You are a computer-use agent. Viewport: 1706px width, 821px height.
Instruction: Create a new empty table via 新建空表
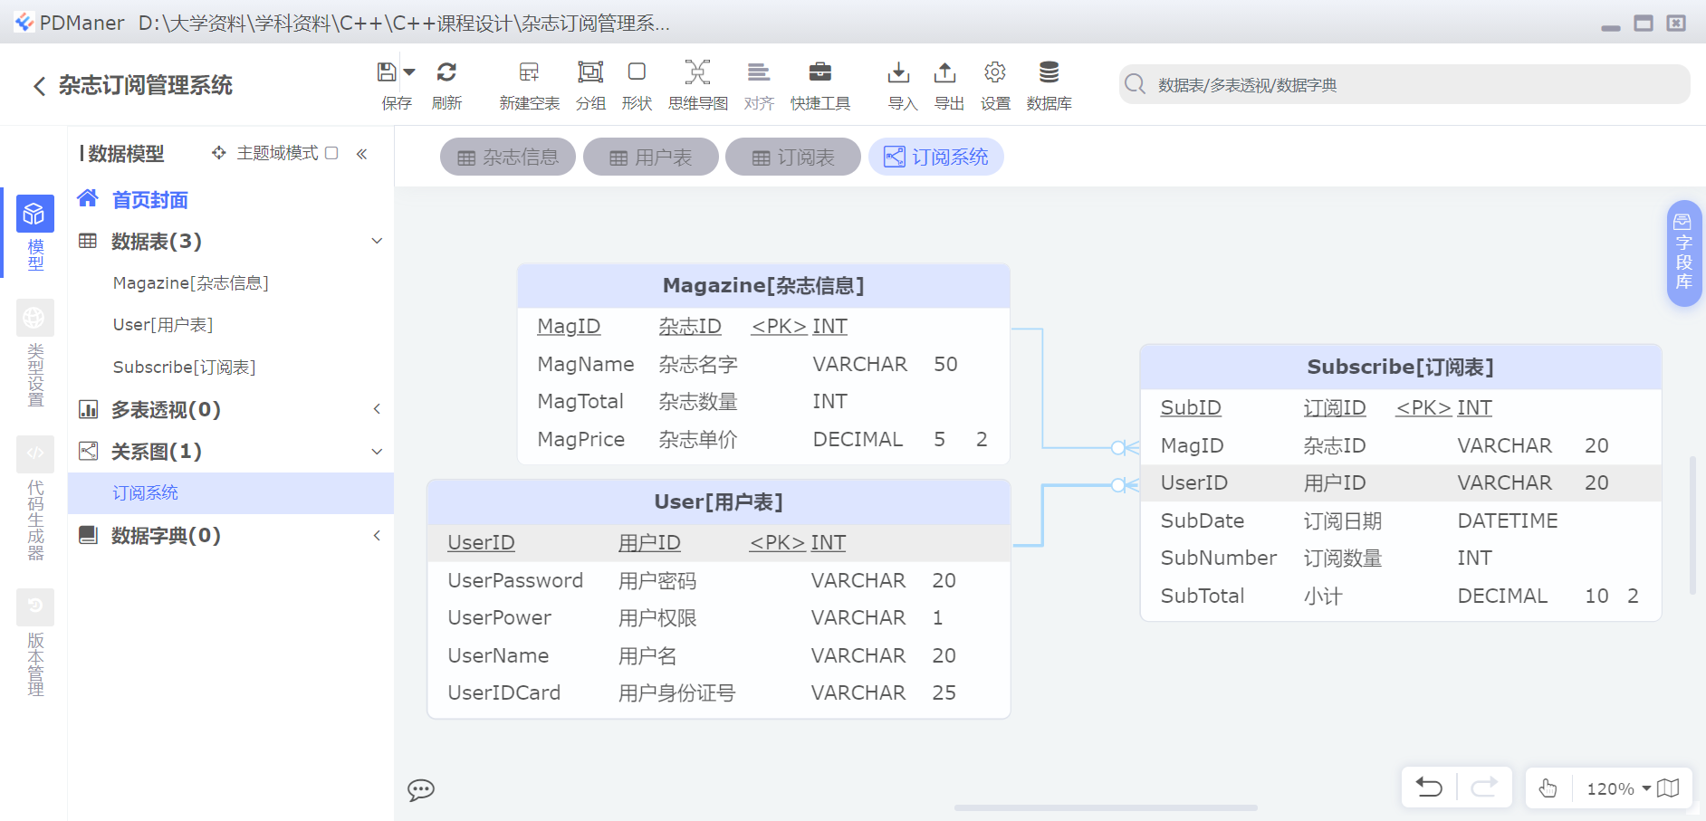529,83
